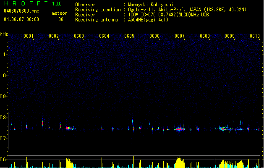Click the 1.1 kHz axis label
Image resolution: width=264 pixels, height=168 pixels.
click(3, 55)
